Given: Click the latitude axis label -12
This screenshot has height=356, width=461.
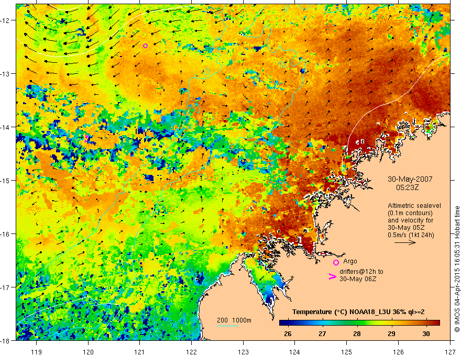Looking at the screenshot, I should [6, 20].
